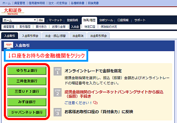Open the 登録銘柄 menu

coord(72,20)
